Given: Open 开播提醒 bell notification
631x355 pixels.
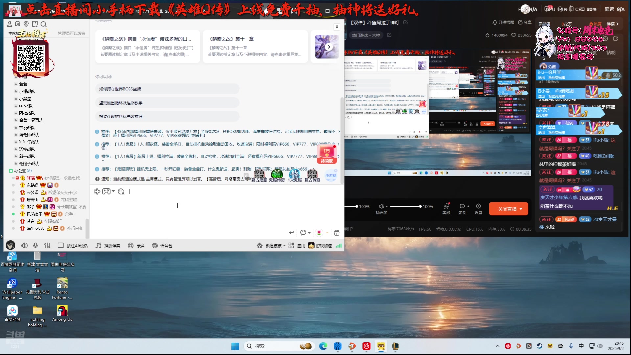Looking at the screenshot, I should coord(503,22).
